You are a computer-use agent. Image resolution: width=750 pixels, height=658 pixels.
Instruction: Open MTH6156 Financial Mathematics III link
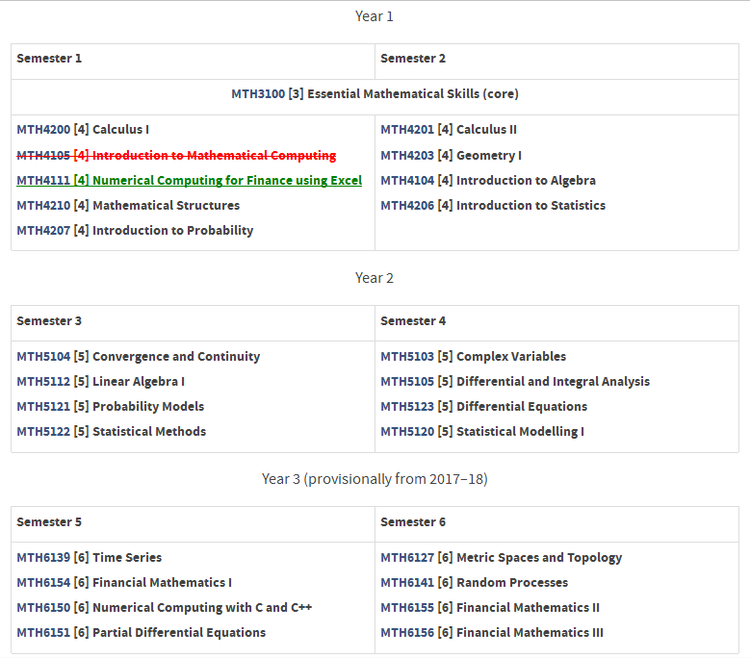[492, 633]
